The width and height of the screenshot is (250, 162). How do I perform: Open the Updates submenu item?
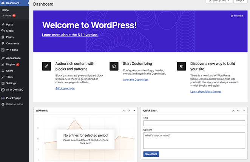[x=7, y=15]
